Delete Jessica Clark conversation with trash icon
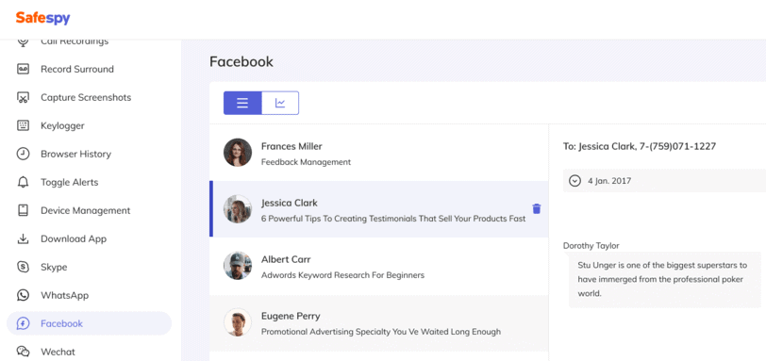766x361 pixels. (x=537, y=209)
